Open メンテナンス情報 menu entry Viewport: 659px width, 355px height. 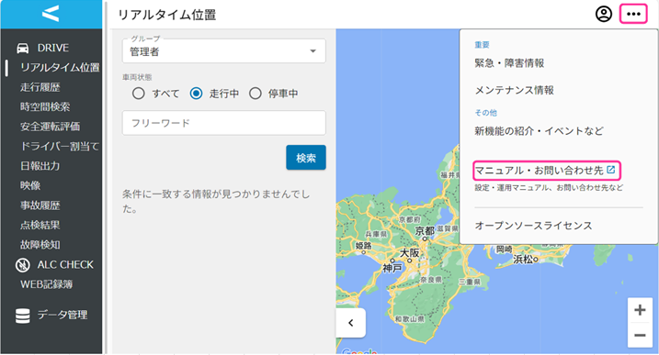coord(514,90)
